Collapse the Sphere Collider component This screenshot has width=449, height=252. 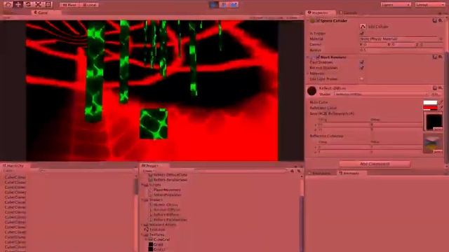[308, 21]
